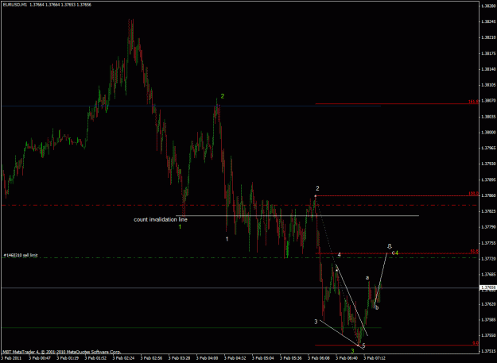Select the '#1460310 sell limit' order label

21,255
